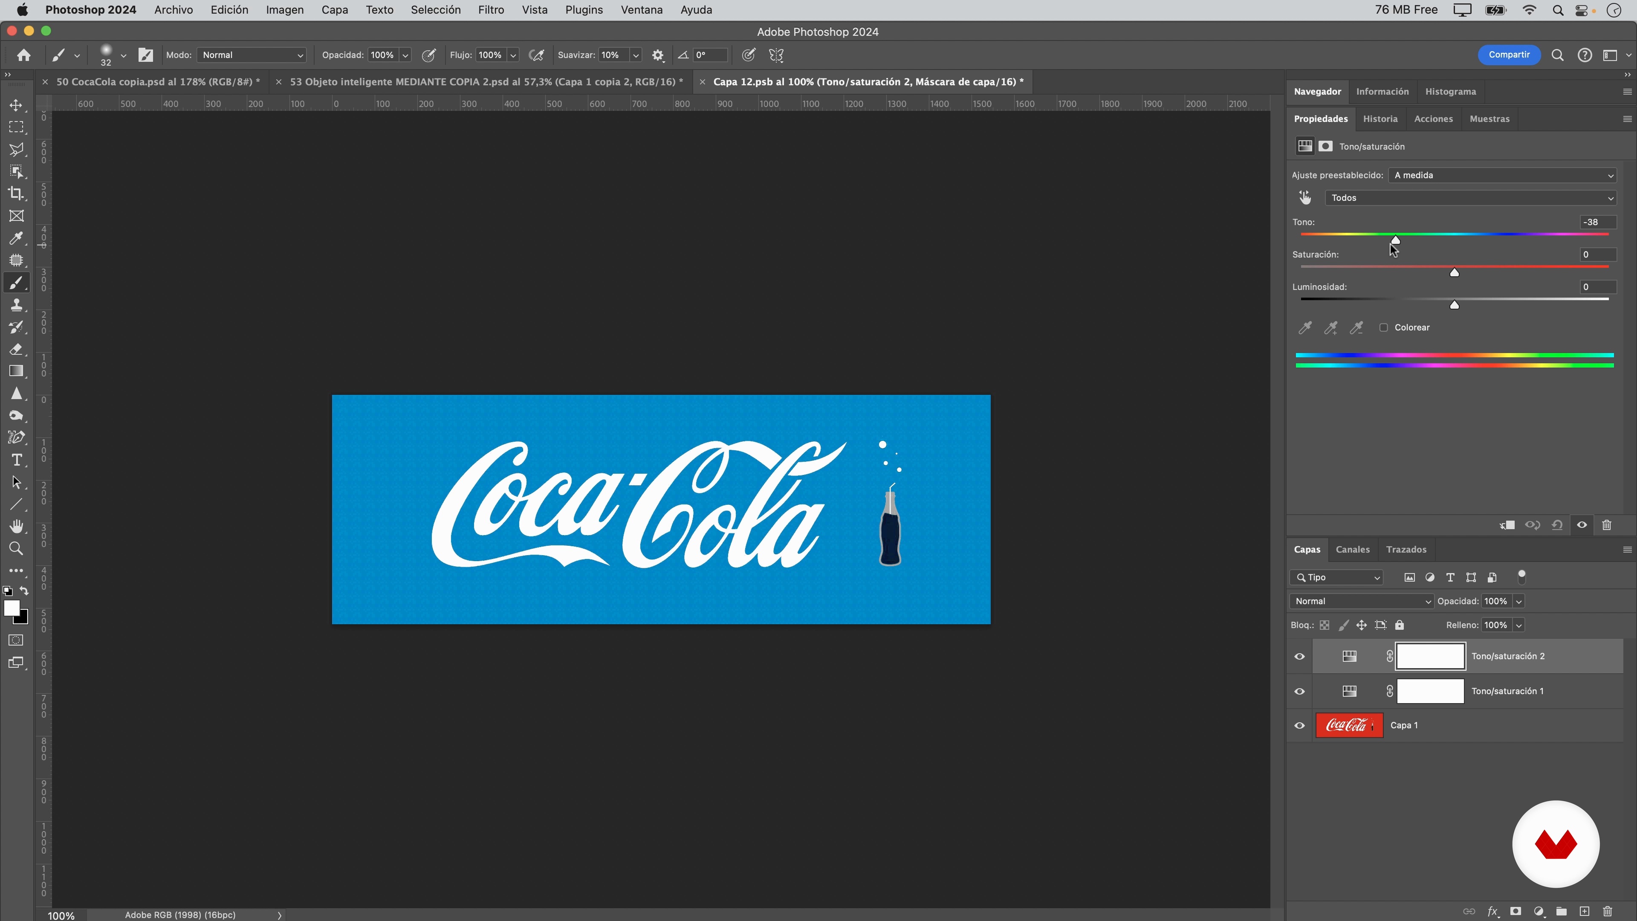Hide the Capa 1 layer
Image resolution: width=1637 pixels, height=921 pixels.
tap(1299, 726)
